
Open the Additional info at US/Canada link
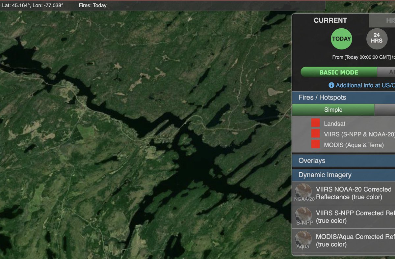click(364, 85)
